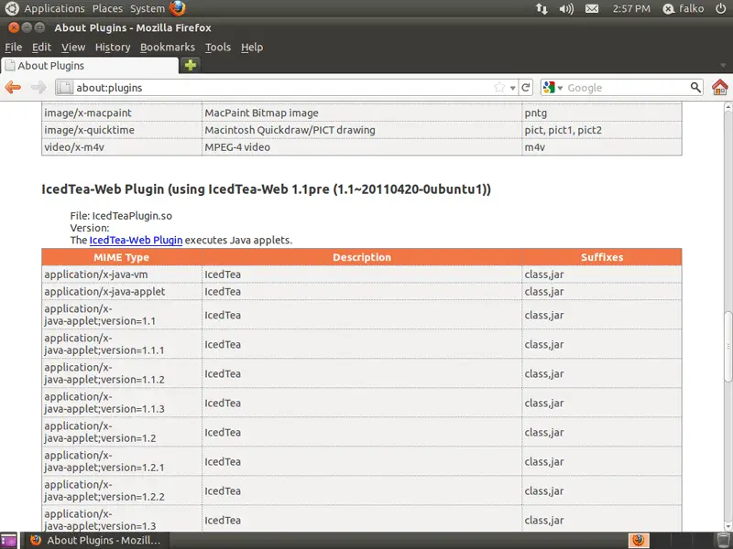Click the show desktop icon in bottom panel
Image resolution: width=733 pixels, height=549 pixels.
pos(8,541)
